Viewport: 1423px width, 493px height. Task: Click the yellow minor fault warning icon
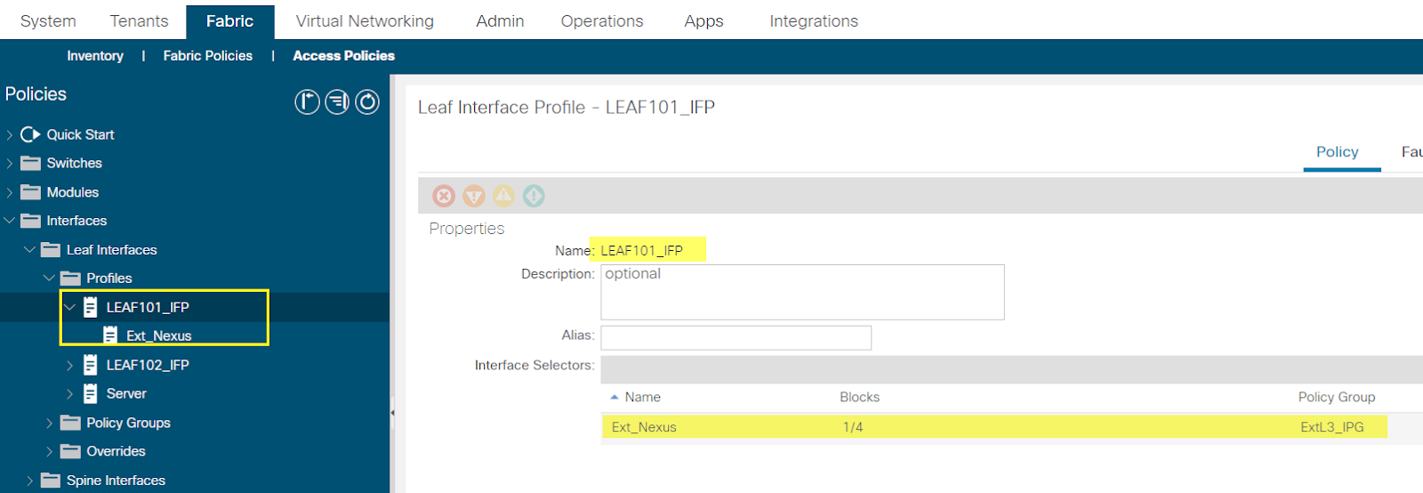click(x=504, y=196)
